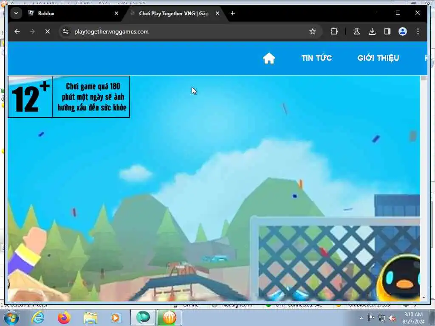
Task: Bookmark this page with the star icon
Action: (313, 31)
